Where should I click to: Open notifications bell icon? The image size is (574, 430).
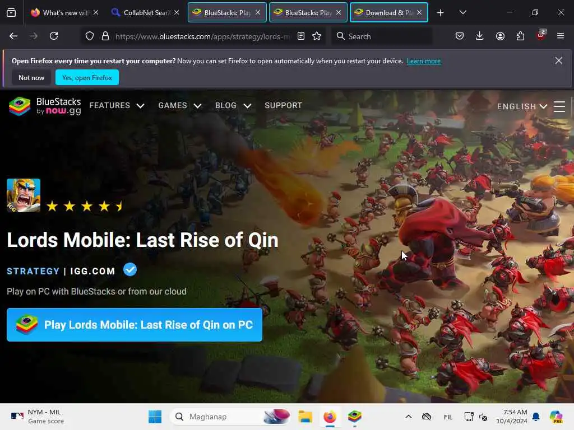pyautogui.click(x=536, y=417)
